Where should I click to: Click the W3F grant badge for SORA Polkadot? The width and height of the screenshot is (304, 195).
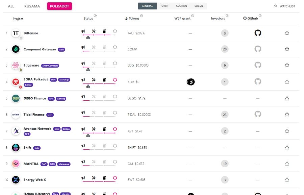[x=191, y=82]
